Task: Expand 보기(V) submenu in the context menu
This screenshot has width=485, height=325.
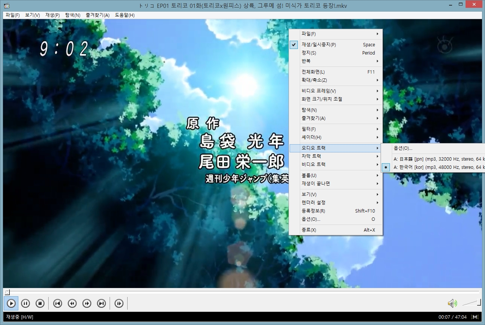Action: coord(336,194)
